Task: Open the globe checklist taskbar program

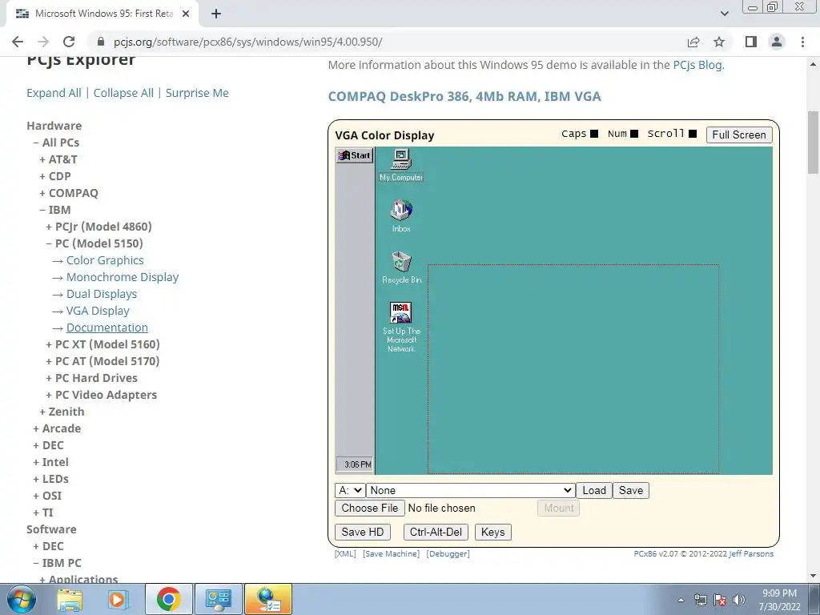Action: point(268,599)
